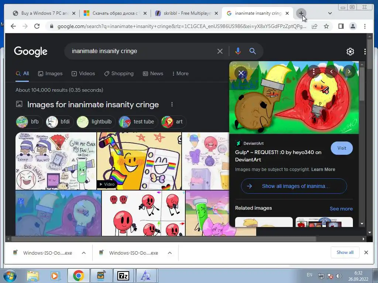Open the Windows Start menu
The image size is (378, 283).
(9, 276)
